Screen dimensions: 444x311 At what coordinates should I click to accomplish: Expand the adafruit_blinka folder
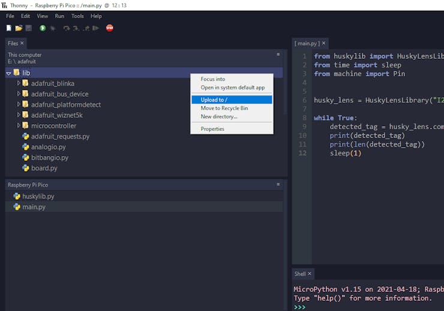[19, 83]
